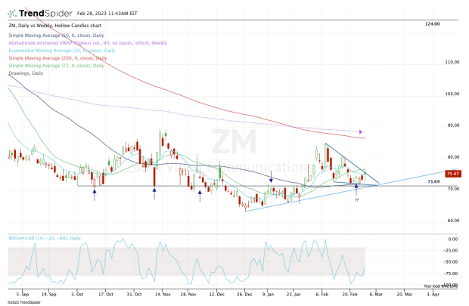Image resolution: width=469 pixels, height=306 pixels.
Task: Click the TrendSpider brand name
Action: pos(45,14)
